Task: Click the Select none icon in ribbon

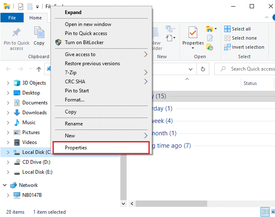Action: pos(227,38)
